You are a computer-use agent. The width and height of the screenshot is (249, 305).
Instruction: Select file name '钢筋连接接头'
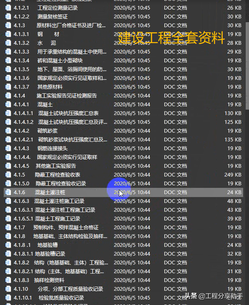pyautogui.click(x=53, y=149)
